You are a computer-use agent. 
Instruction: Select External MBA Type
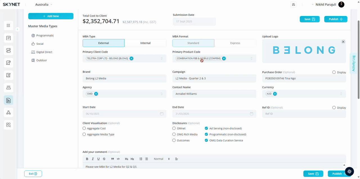point(103,43)
